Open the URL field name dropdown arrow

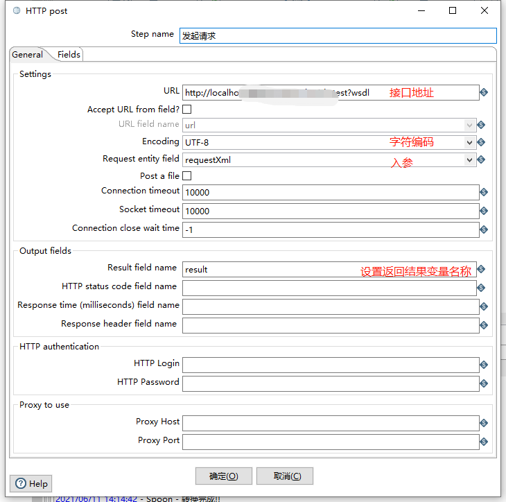(x=469, y=125)
